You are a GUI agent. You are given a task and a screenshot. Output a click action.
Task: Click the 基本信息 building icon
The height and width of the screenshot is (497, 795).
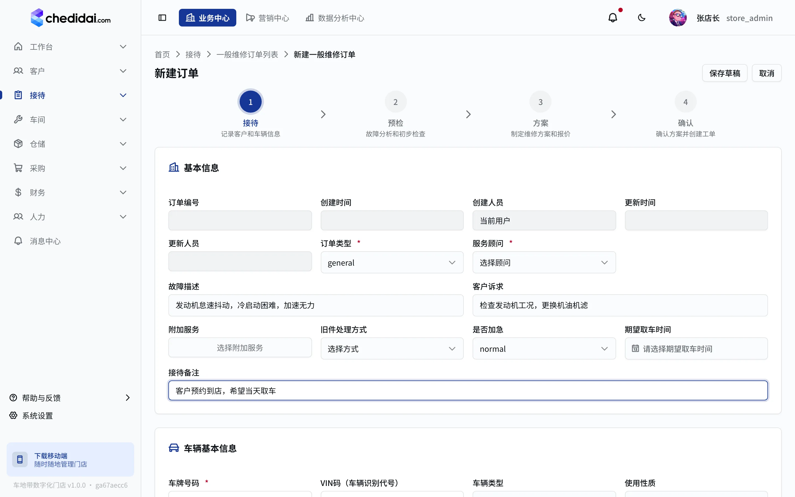click(174, 167)
